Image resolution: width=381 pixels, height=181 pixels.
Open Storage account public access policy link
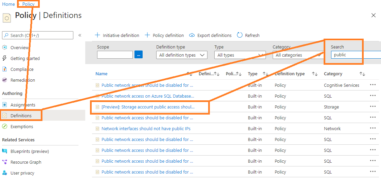click(148, 107)
